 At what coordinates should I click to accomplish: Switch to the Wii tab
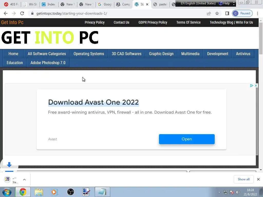point(30,4)
